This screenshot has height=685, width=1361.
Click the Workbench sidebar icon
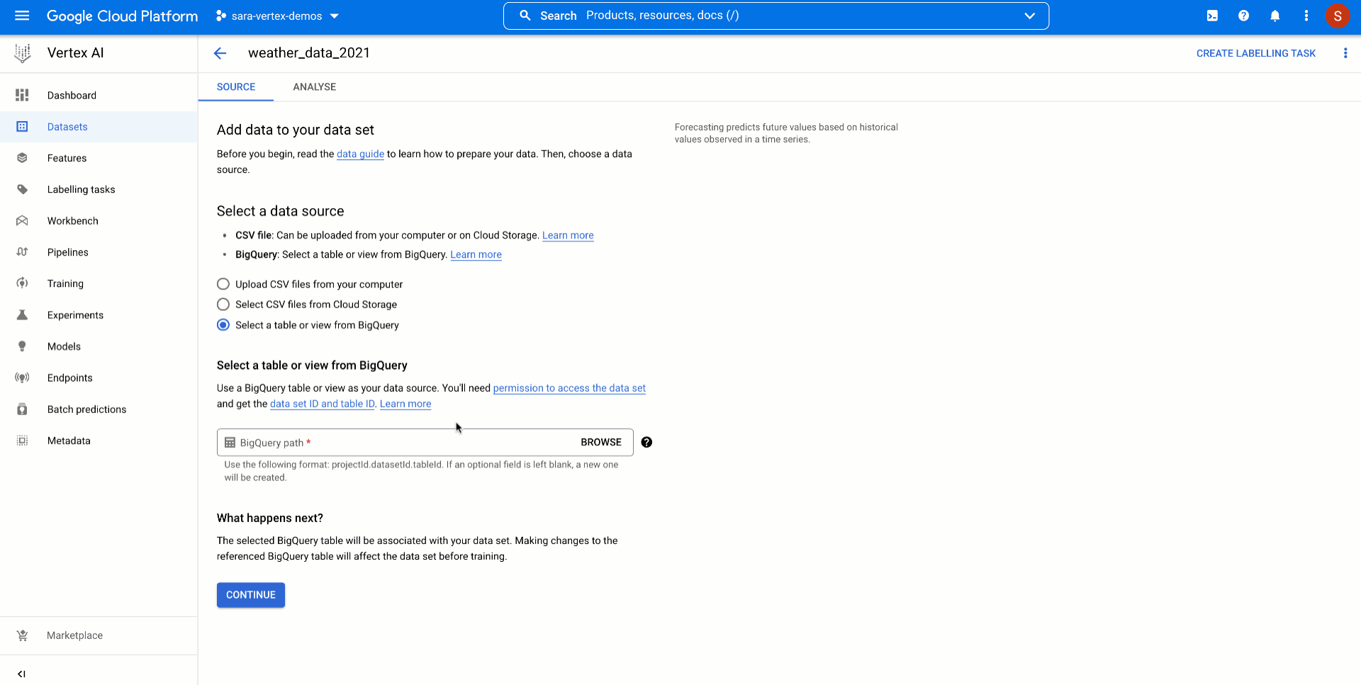click(x=22, y=221)
